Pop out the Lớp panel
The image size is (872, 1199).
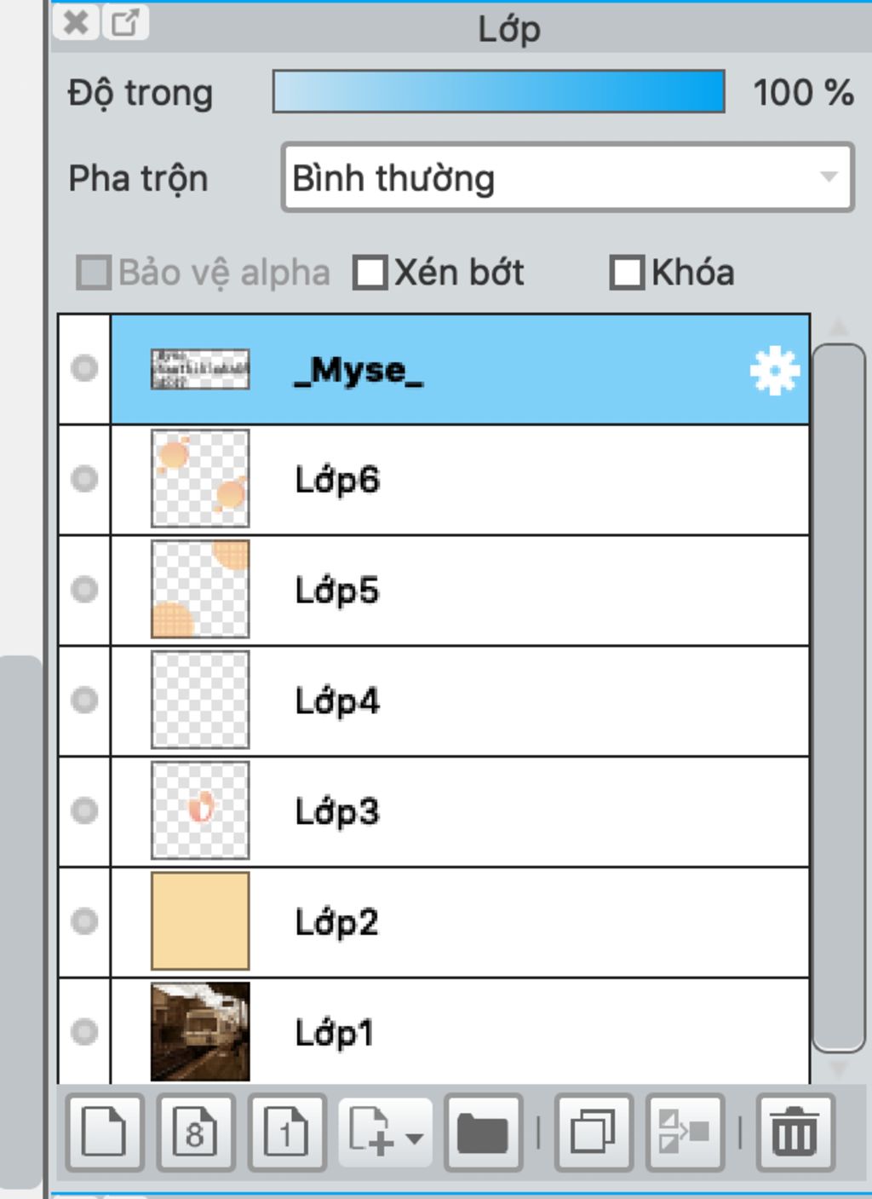pos(125,22)
